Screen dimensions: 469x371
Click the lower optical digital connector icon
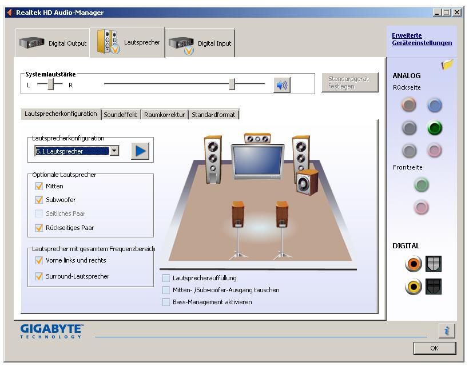coord(434,287)
